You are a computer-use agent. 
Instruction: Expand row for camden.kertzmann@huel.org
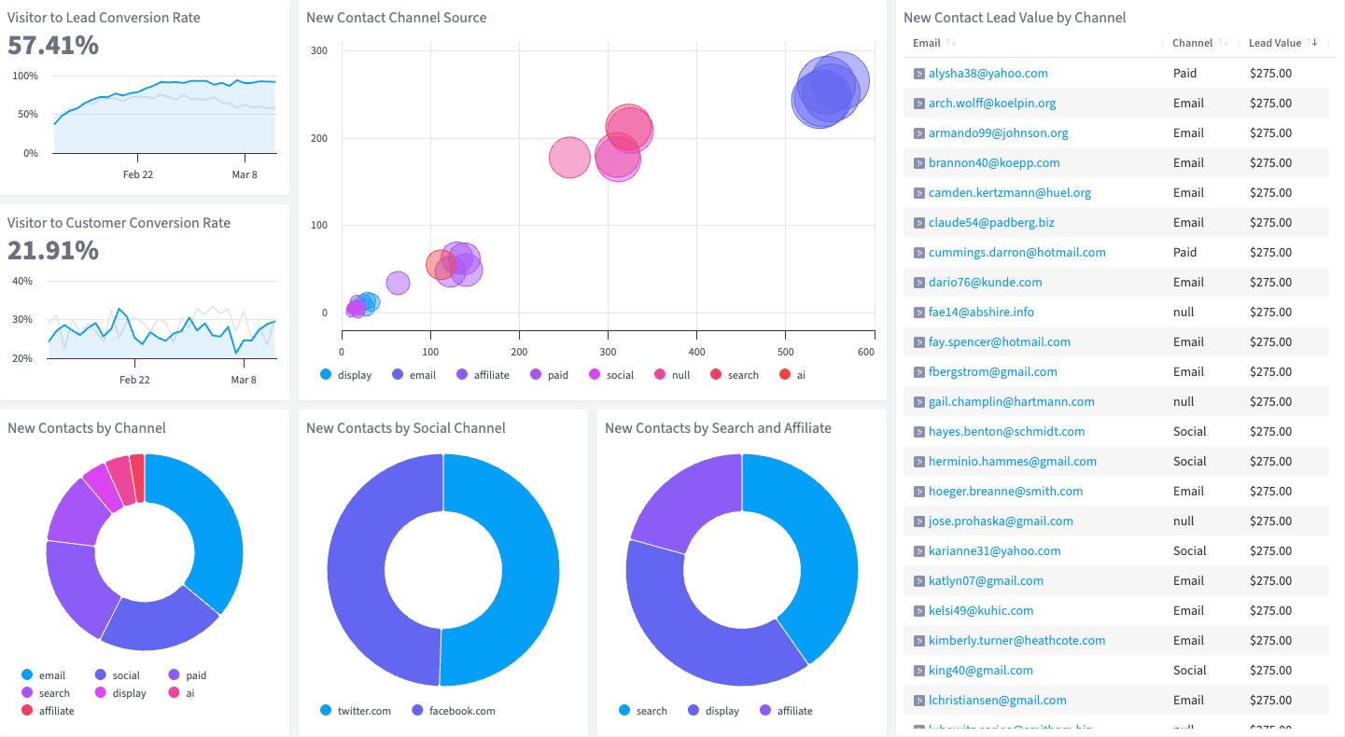pos(918,192)
